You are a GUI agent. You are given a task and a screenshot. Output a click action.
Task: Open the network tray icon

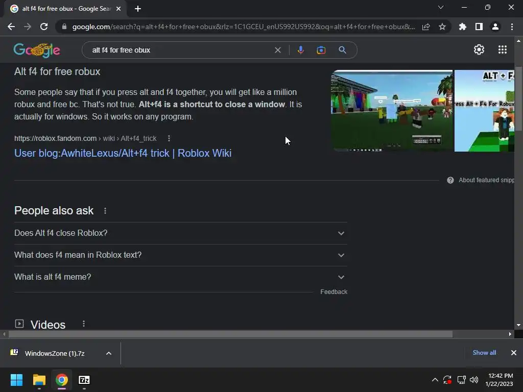461,380
